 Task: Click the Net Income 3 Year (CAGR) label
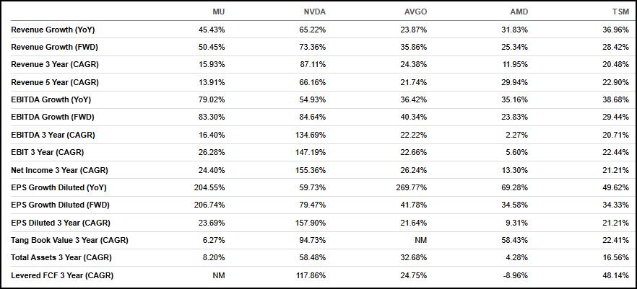point(56,170)
